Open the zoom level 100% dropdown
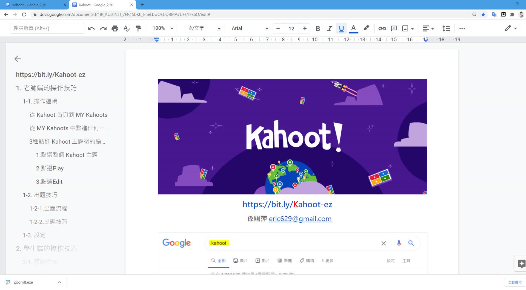The image size is (526, 290). (163, 28)
